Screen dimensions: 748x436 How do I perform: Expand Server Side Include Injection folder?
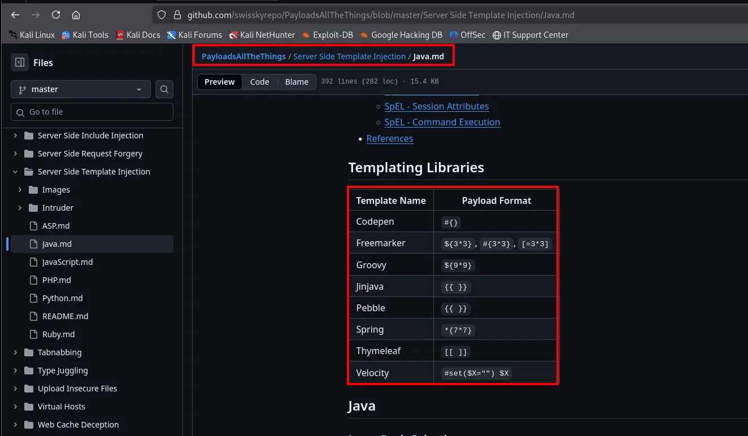click(15, 136)
